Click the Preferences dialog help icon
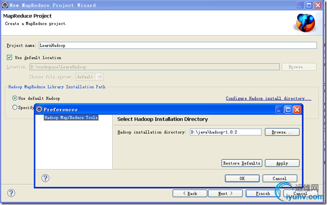 45,178
